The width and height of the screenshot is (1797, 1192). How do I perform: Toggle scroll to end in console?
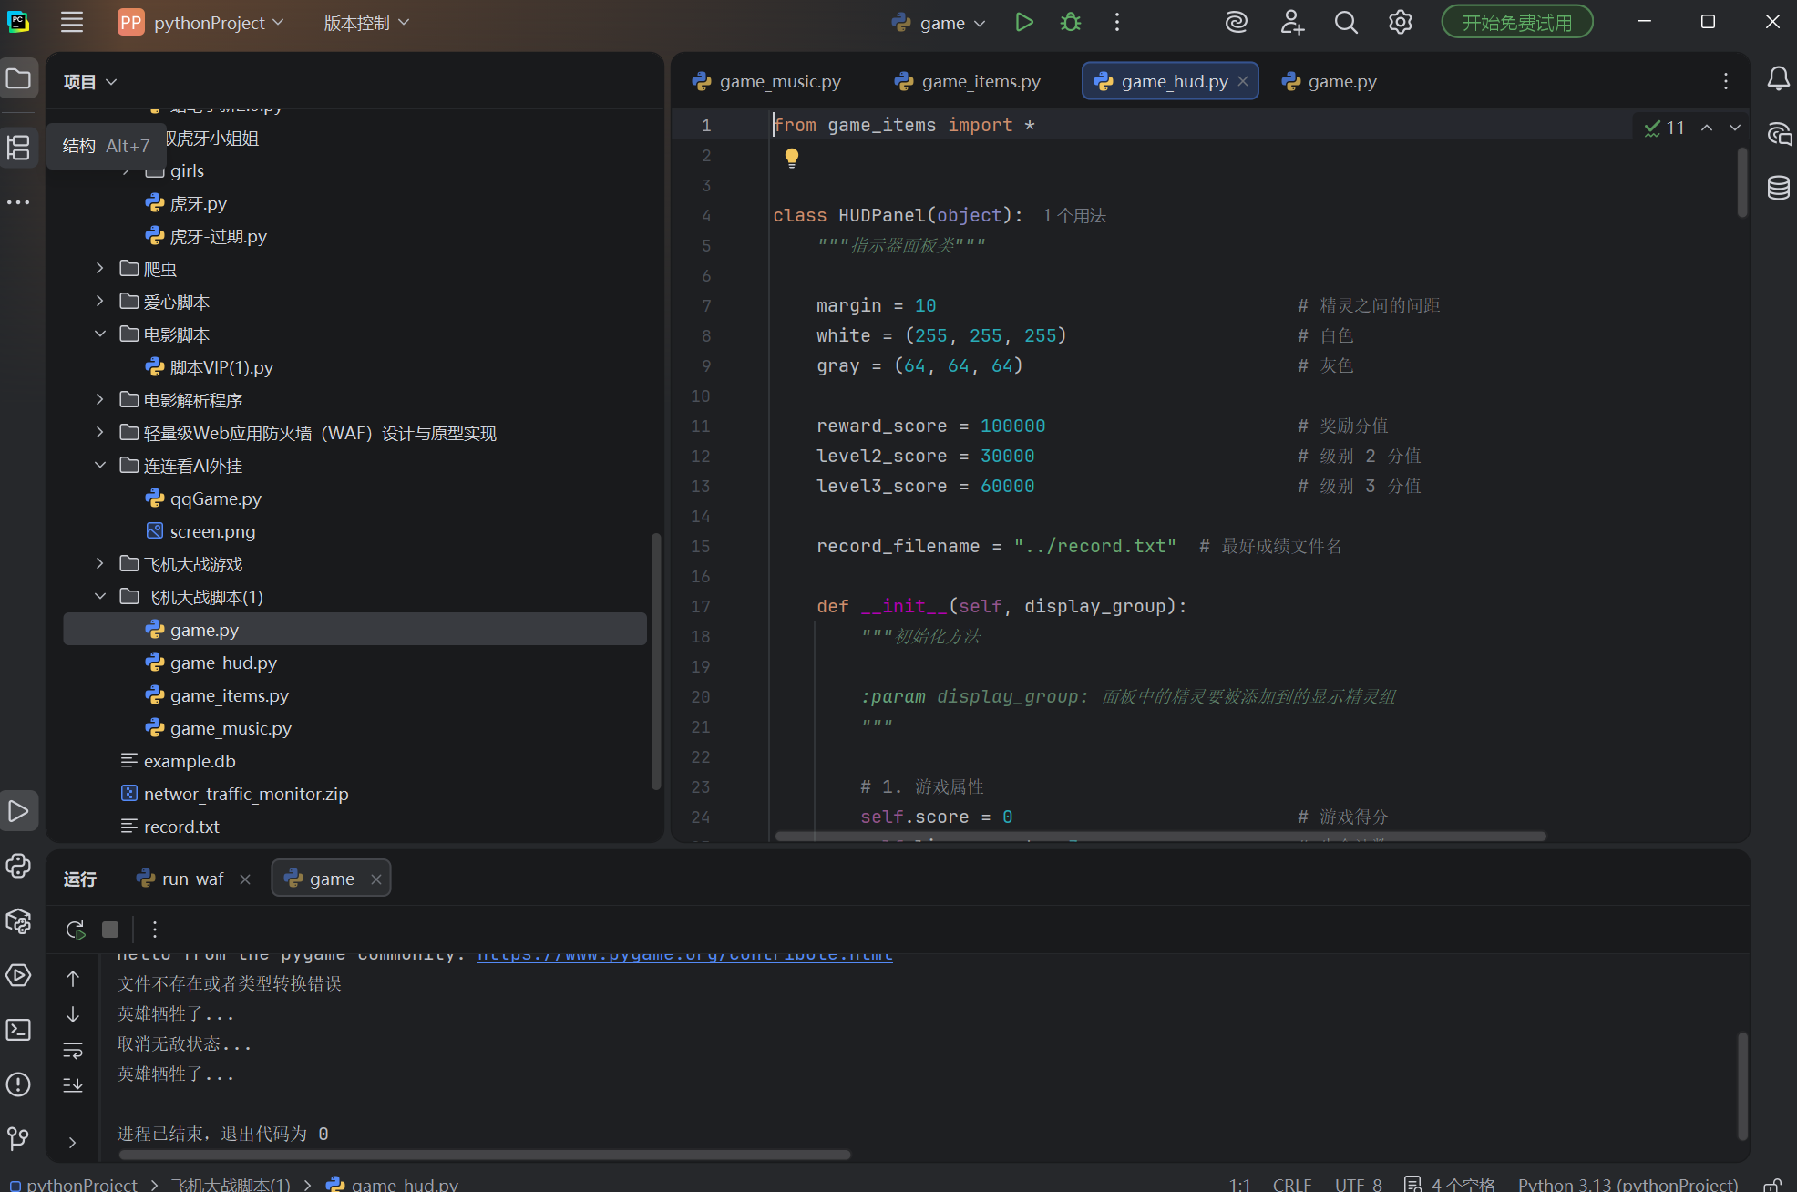pos(73,1085)
